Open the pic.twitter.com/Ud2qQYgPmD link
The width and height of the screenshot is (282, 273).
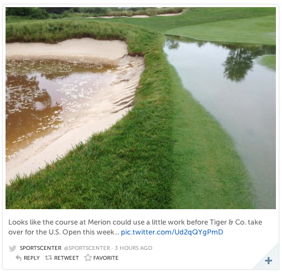click(172, 232)
